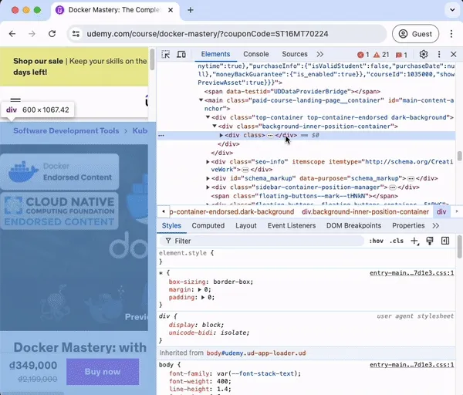The image size is (463, 395).
Task: Select the div breadcrumb item
Action: tap(441, 211)
